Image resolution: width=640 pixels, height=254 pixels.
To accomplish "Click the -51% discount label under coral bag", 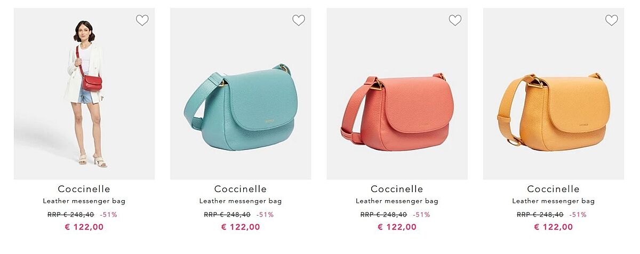I will coord(421,215).
